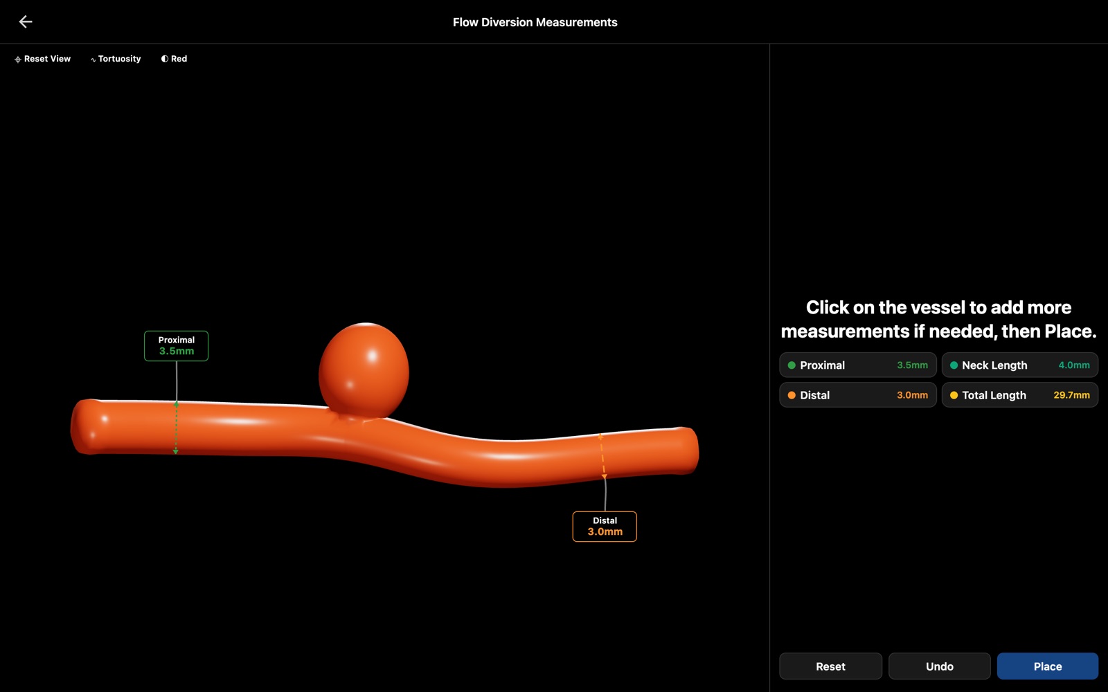The image size is (1108, 692).
Task: Click the yellow dot beside Total Length
Action: coord(954,395)
